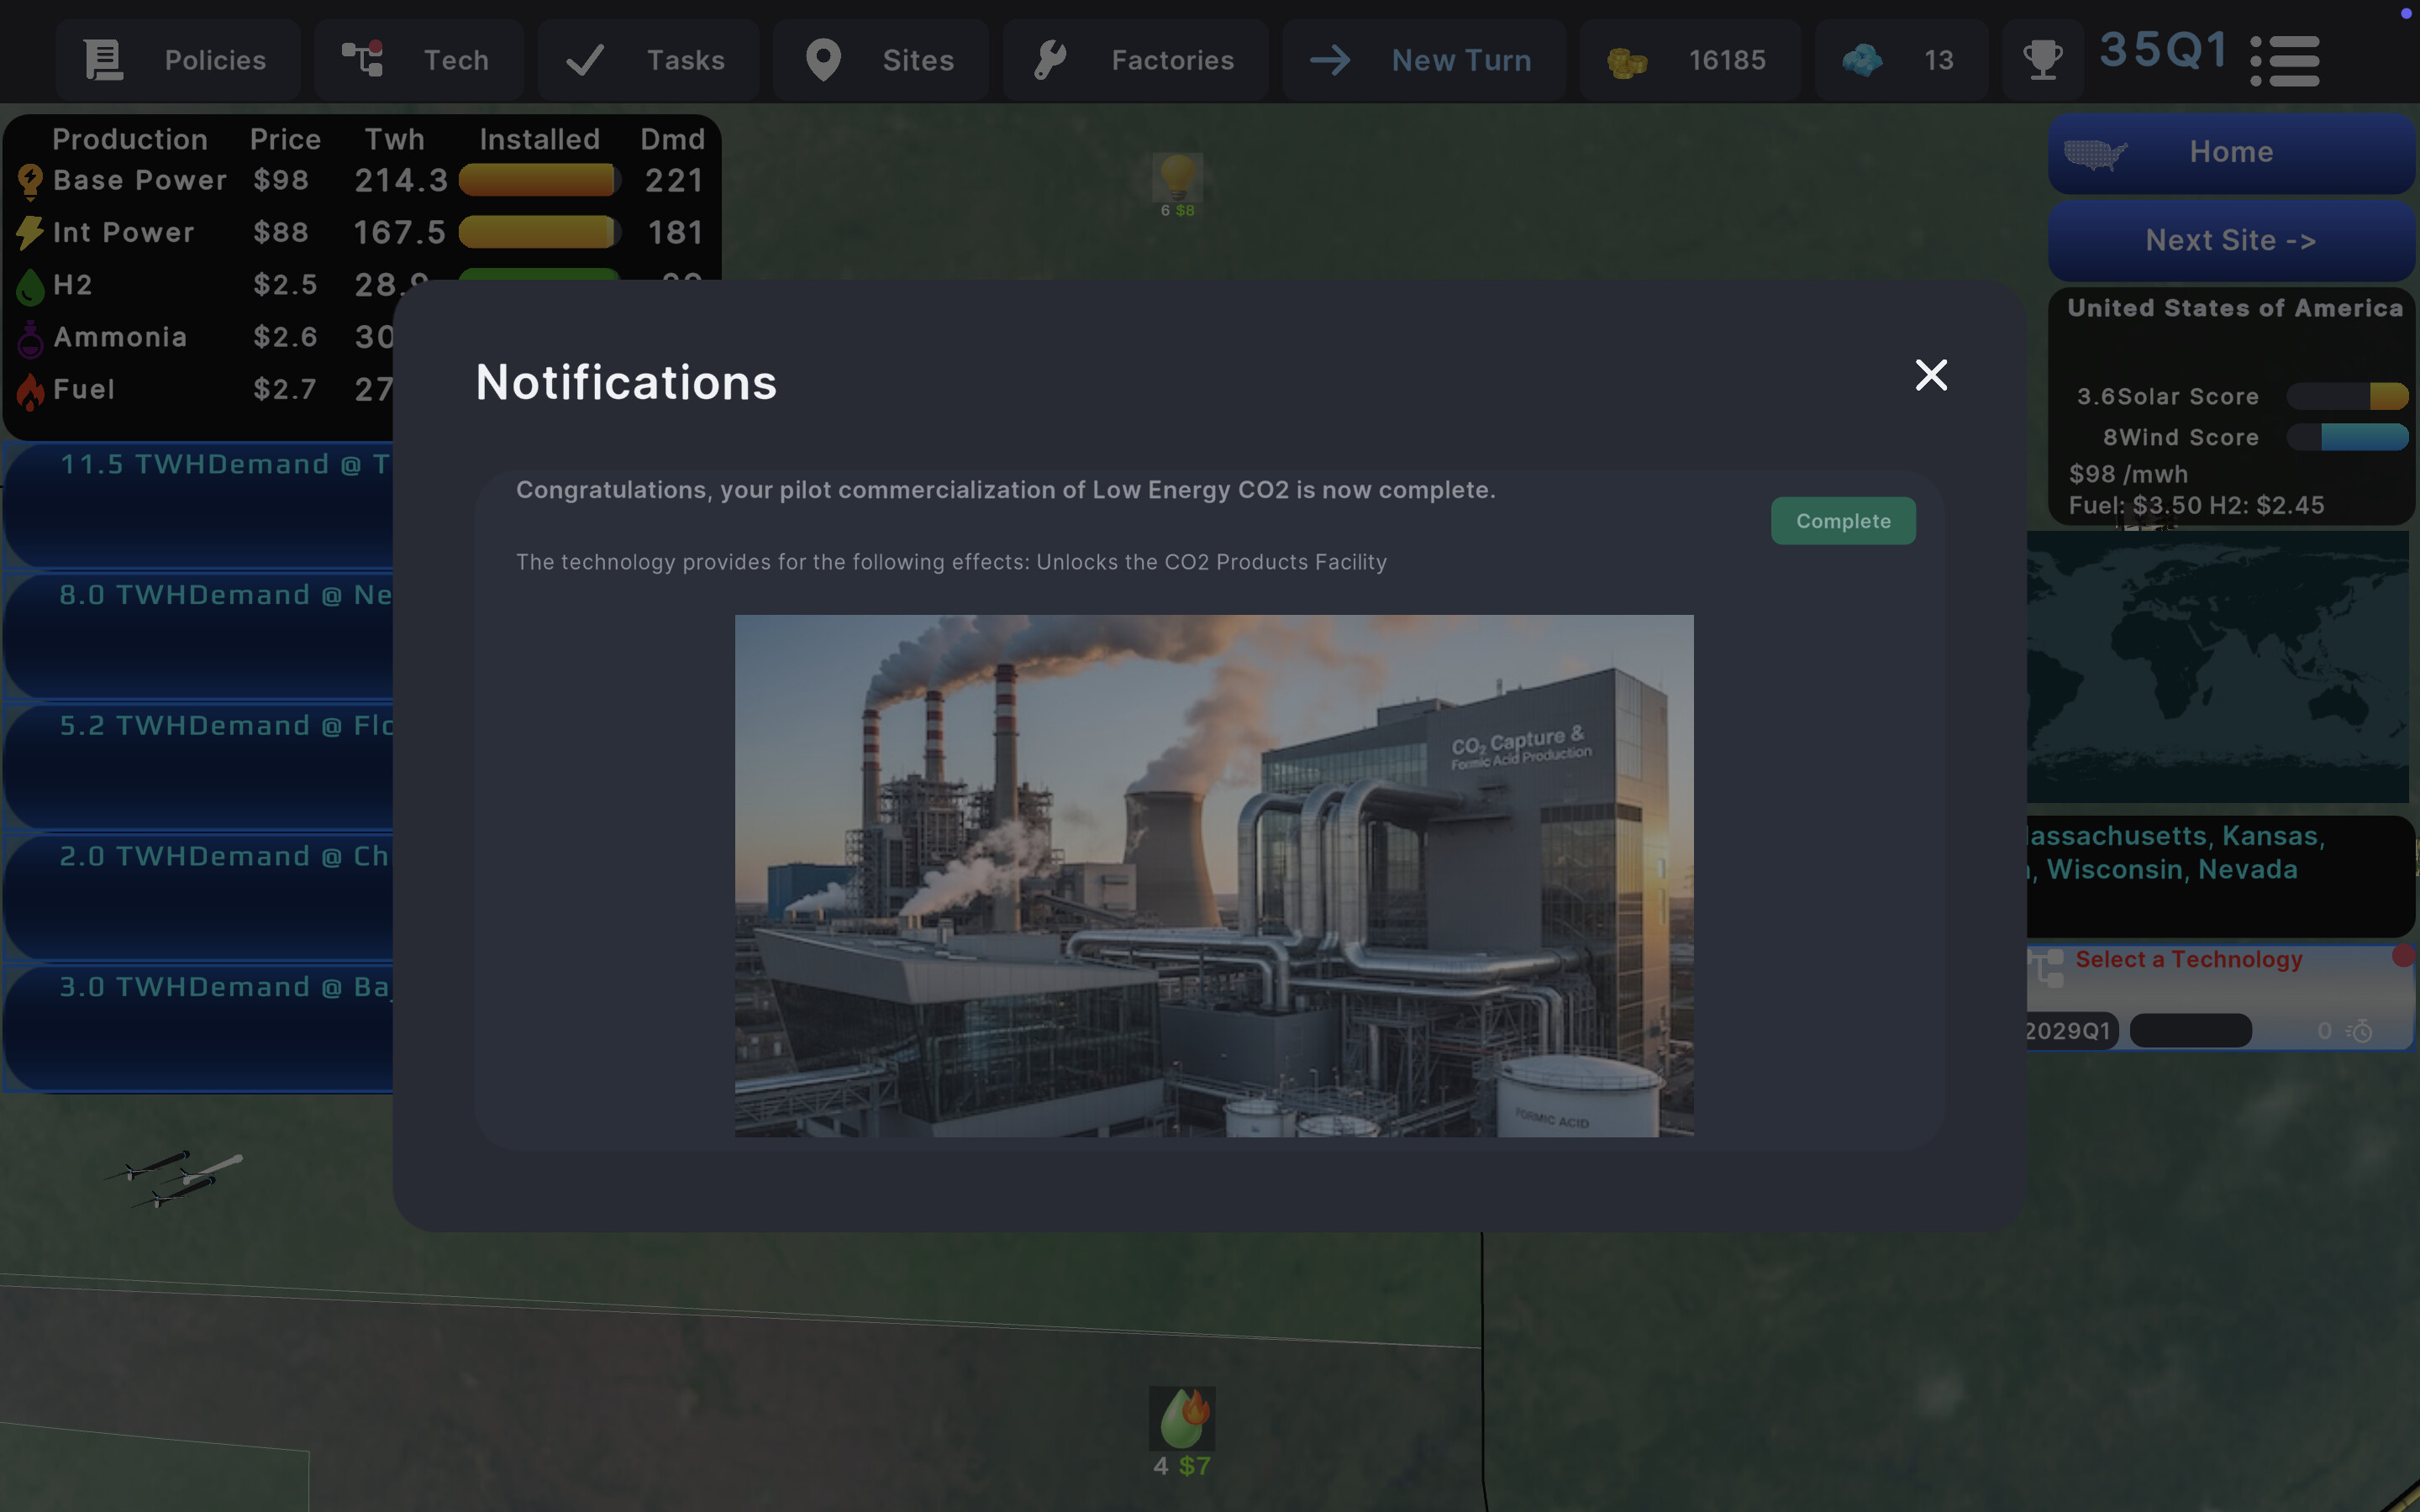Viewport: 2420px width, 1512px height.
Task: Click the Next Site button
Action: tap(2231, 240)
